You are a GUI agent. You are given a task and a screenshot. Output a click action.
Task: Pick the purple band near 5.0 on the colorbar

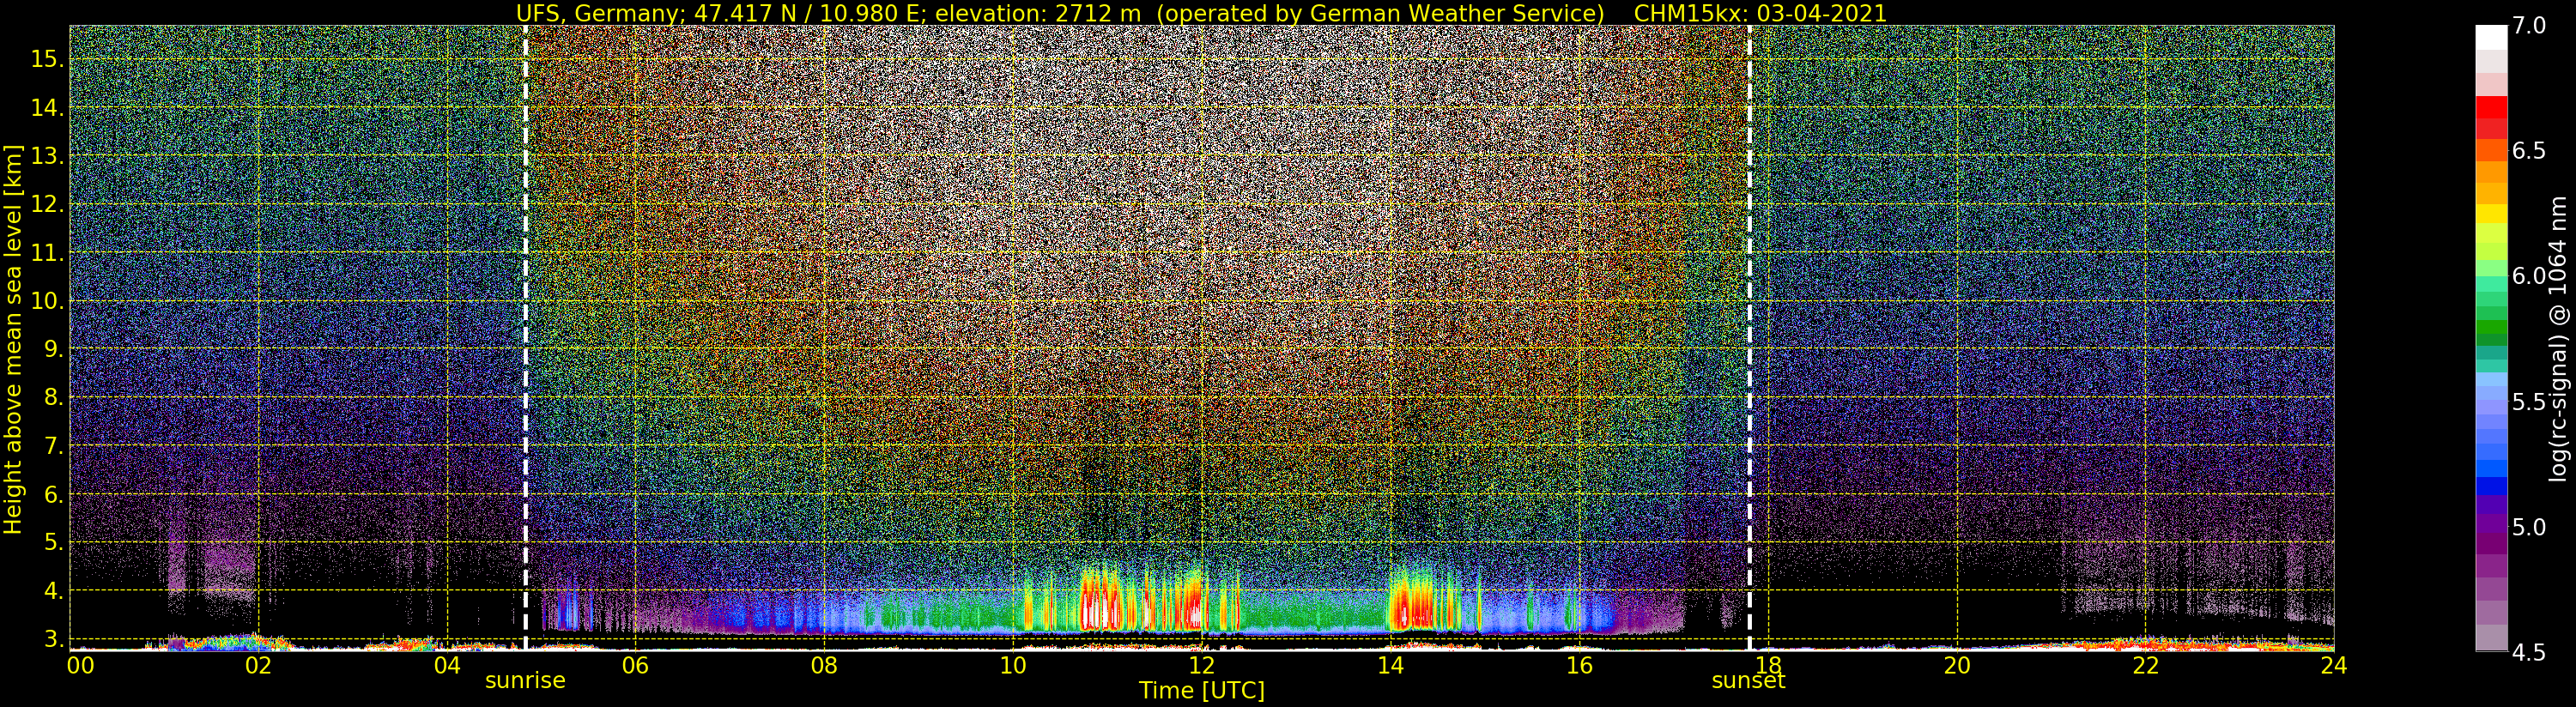tap(2490, 527)
